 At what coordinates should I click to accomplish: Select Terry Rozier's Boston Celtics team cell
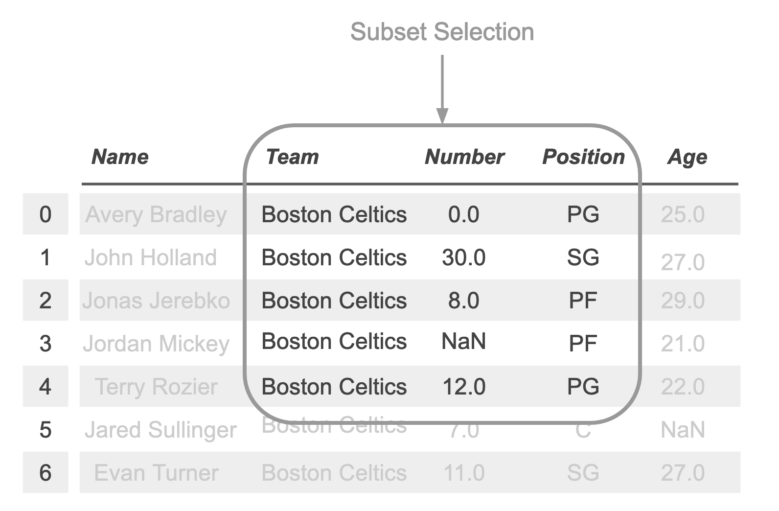coord(334,387)
